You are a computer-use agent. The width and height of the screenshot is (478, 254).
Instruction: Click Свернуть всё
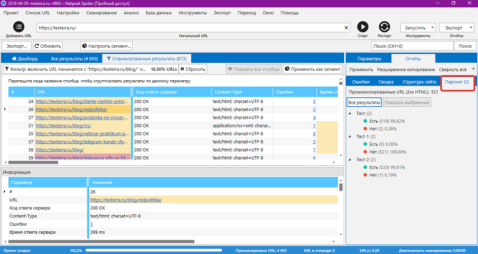coord(453,70)
